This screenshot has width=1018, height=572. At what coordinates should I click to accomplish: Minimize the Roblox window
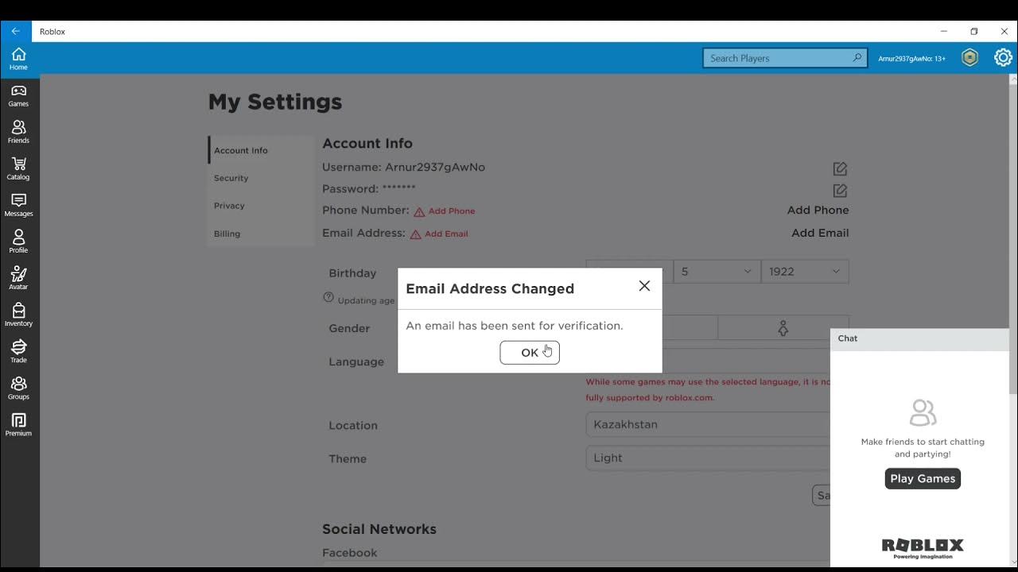pos(944,31)
